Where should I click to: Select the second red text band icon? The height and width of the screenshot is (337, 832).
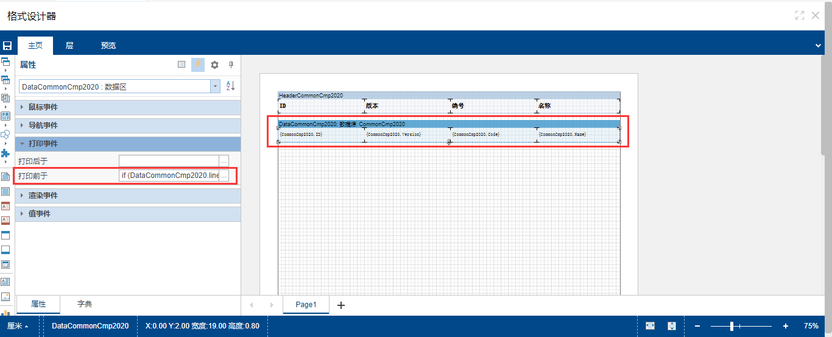click(5, 220)
